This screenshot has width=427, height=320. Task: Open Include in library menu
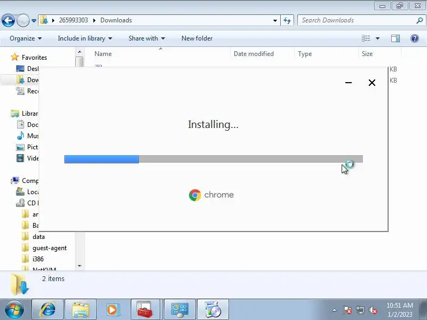(x=85, y=38)
